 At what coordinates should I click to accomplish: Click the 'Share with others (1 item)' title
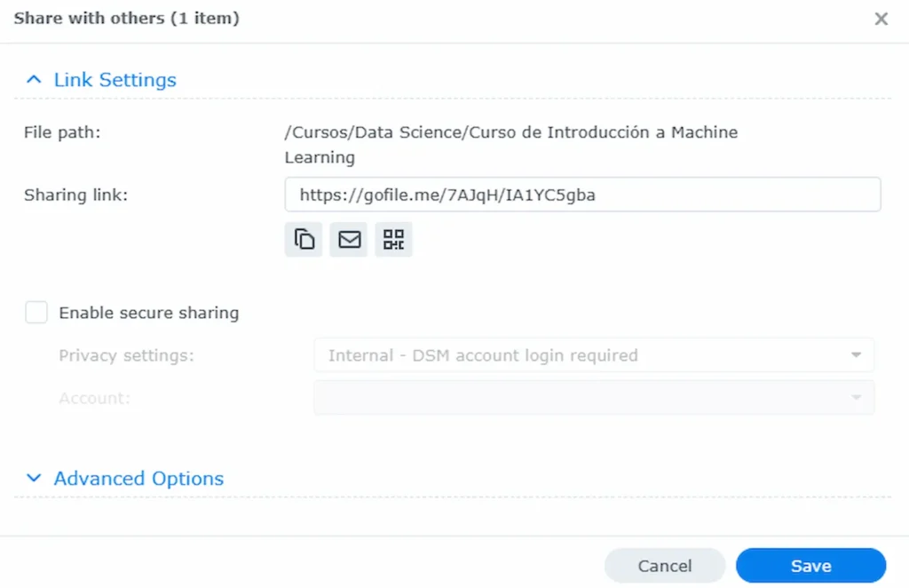(126, 18)
